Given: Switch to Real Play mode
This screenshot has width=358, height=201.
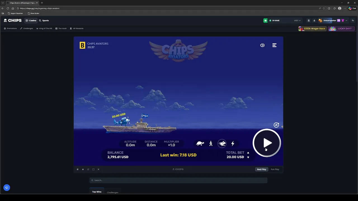Looking at the screenshot, I should [x=262, y=169].
